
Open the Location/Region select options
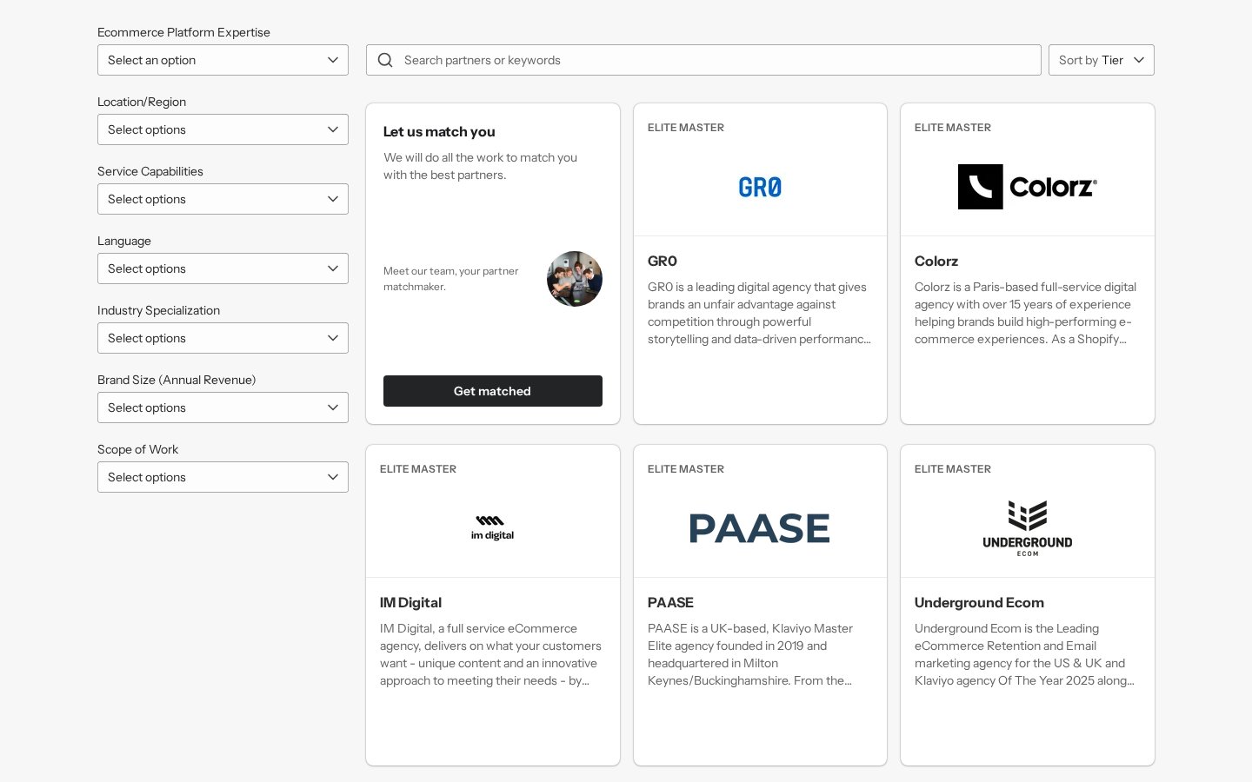(x=223, y=129)
